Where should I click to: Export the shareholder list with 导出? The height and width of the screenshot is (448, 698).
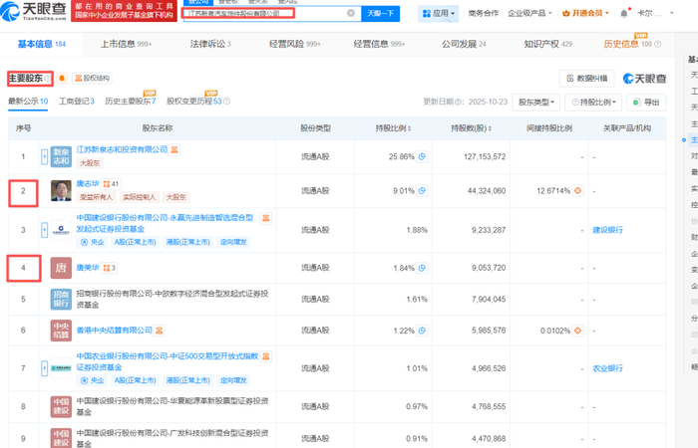[x=646, y=102]
